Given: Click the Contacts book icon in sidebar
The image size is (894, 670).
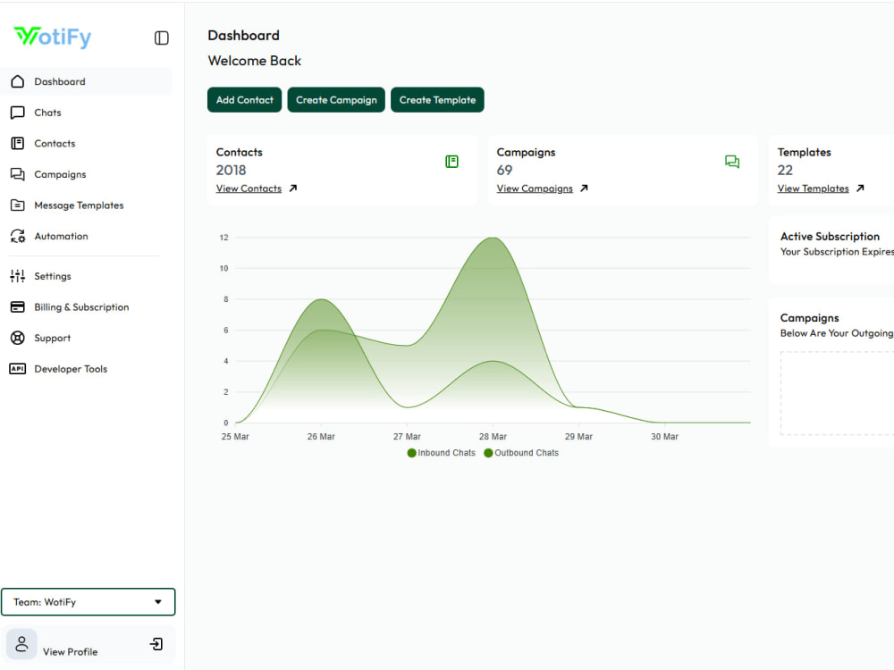Looking at the screenshot, I should click(18, 143).
